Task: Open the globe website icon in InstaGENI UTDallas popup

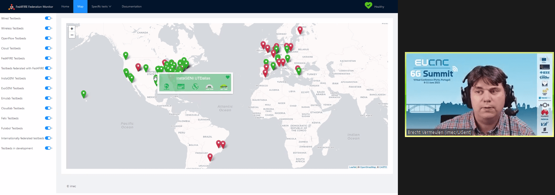Action: [x=167, y=86]
